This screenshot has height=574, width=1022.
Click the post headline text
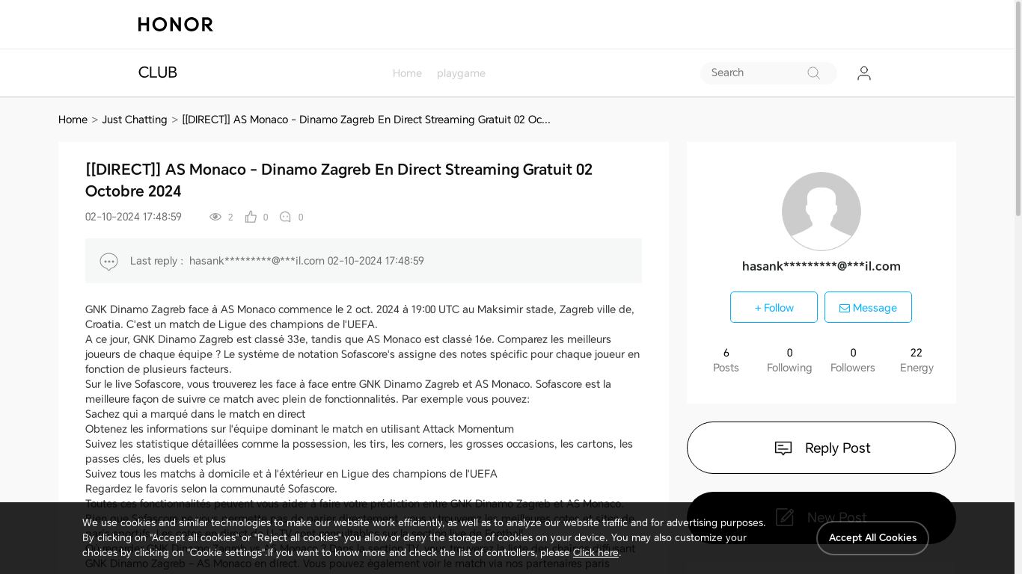(x=339, y=180)
